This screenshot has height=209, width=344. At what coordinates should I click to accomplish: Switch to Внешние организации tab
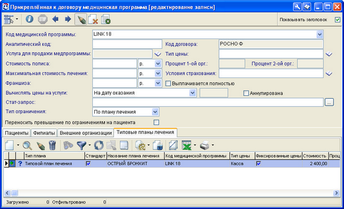[x=86, y=133]
